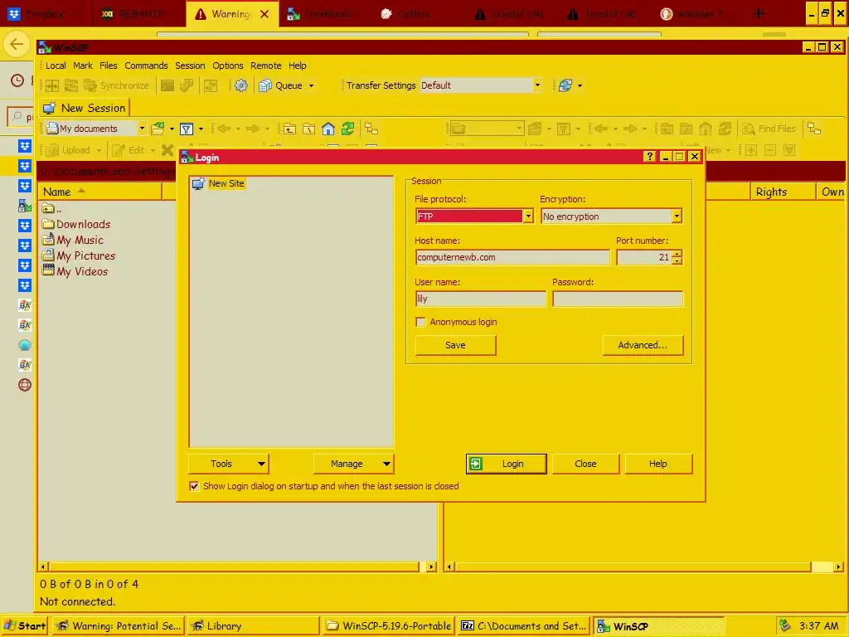Click the remote select plus icon
This screenshot has width=849, height=637.
click(751, 150)
